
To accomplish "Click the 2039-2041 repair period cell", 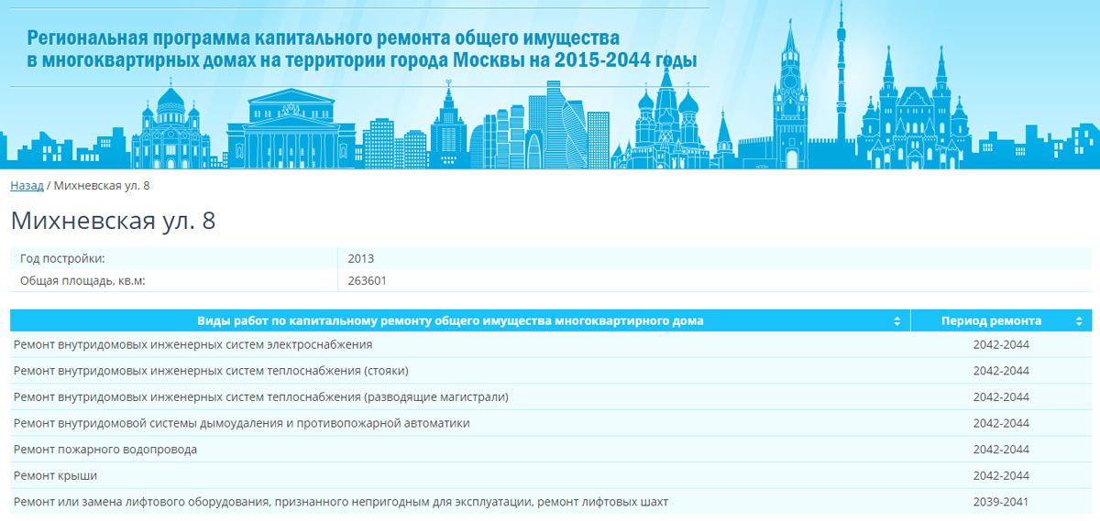I will (1001, 502).
